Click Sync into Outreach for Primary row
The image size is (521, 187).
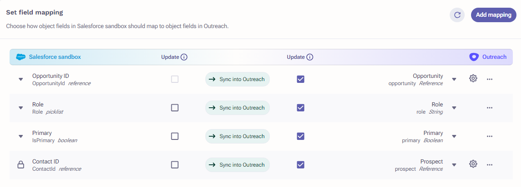pos(237,136)
